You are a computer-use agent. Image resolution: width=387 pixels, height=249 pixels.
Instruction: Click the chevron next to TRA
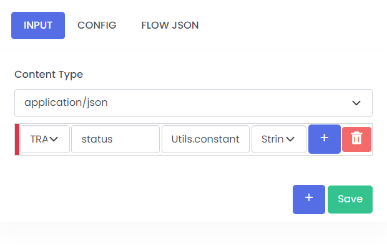[54, 139]
